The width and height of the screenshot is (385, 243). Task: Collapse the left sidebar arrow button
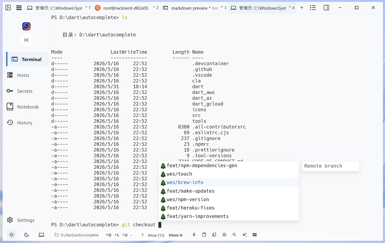click(x=27, y=40)
